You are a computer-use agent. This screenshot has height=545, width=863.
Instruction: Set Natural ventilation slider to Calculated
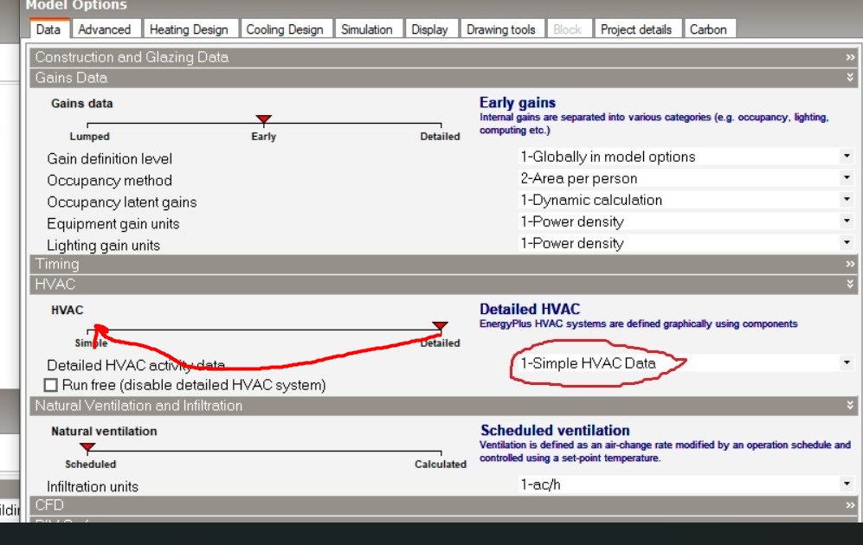click(x=441, y=452)
